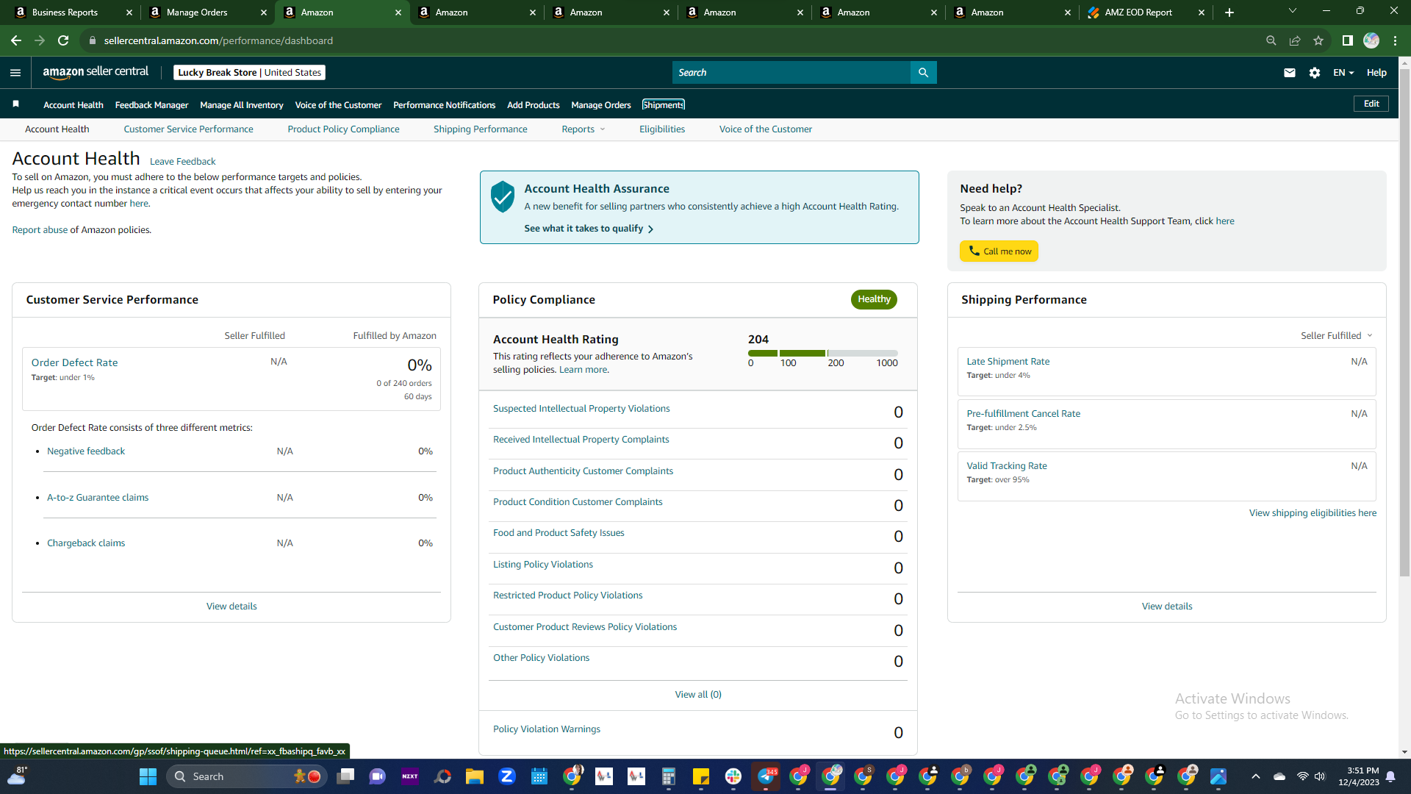Screen dimensions: 1411x794
Task: Open File Explorer from the taskbar
Action: point(475,776)
